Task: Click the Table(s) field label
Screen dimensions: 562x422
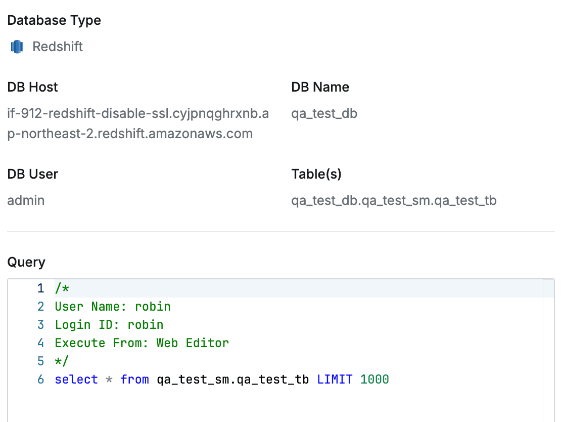Action: 317,174
